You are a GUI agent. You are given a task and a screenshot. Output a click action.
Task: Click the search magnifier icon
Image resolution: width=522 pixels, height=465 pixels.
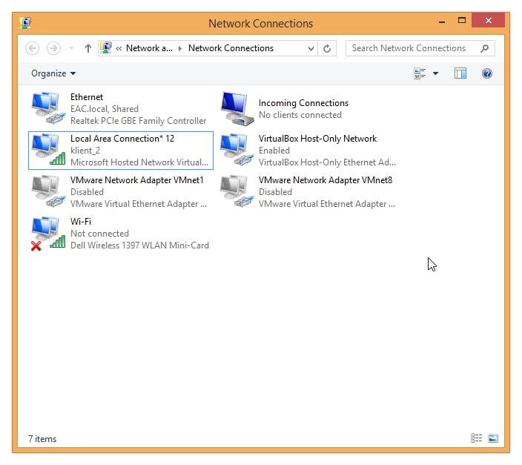pyautogui.click(x=485, y=48)
